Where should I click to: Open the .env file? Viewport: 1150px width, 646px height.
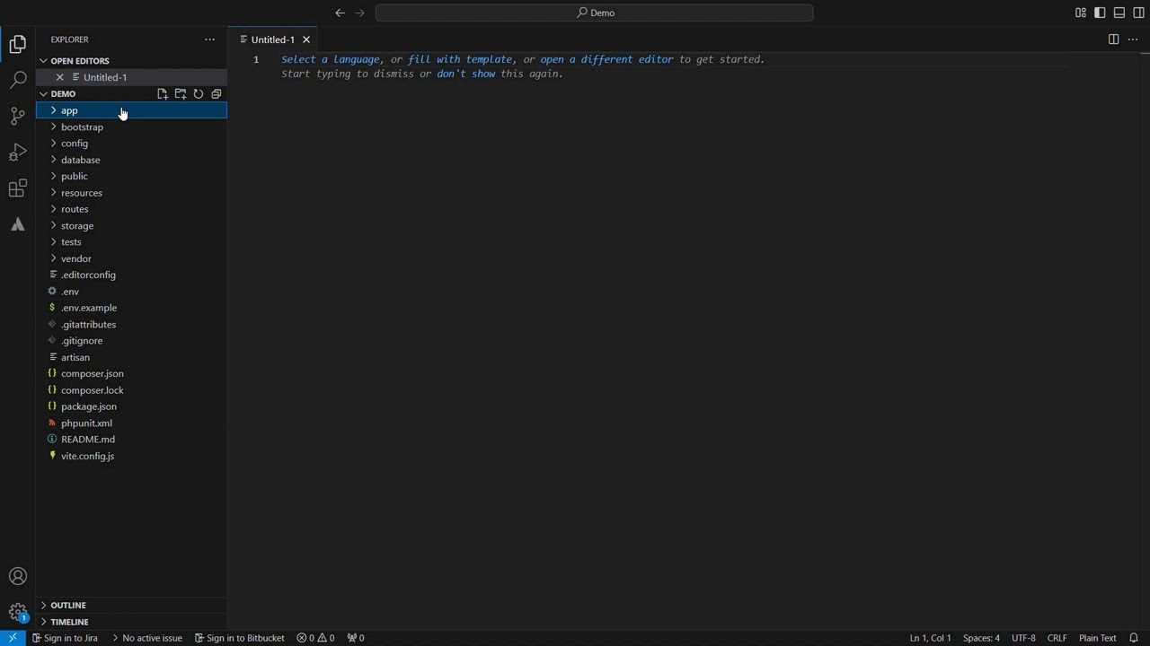pyautogui.click(x=131, y=292)
